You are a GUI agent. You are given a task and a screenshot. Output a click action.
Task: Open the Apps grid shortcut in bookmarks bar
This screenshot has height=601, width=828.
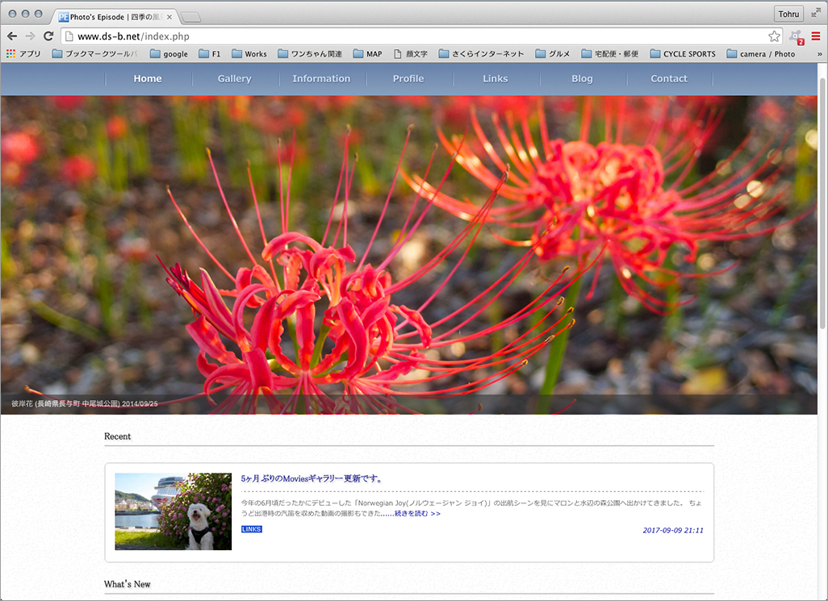coord(23,54)
